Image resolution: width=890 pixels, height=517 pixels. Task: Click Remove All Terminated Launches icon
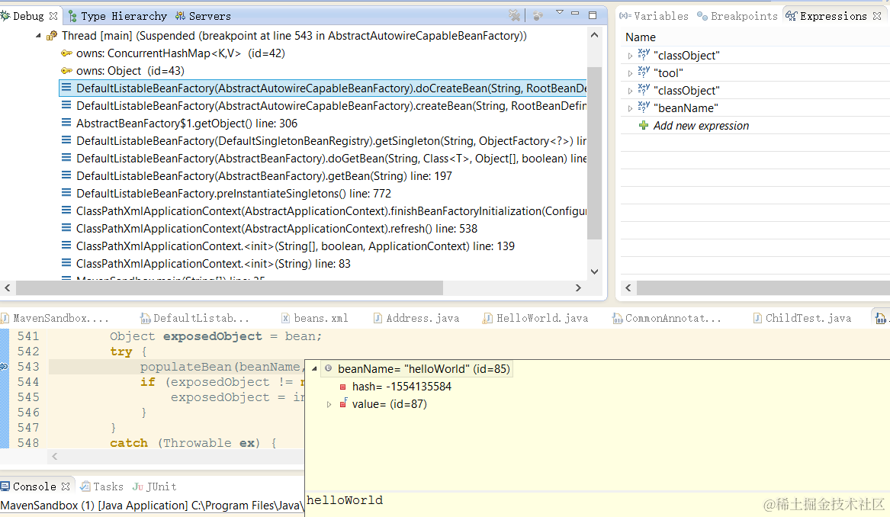[514, 15]
